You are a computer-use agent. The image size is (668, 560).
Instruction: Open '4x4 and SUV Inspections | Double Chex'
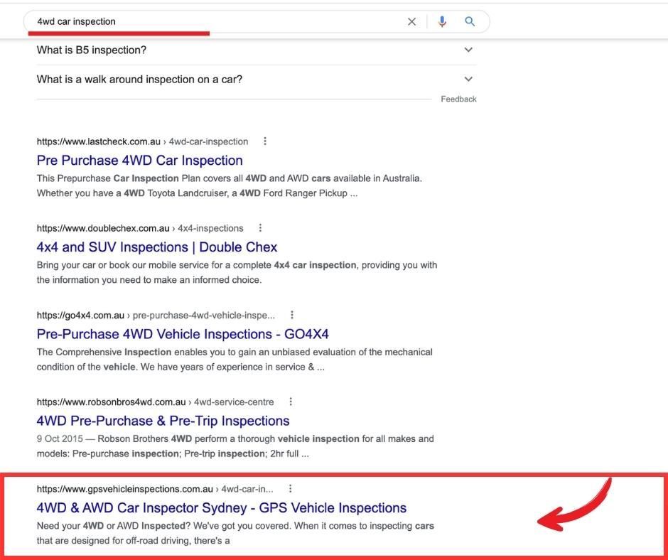(x=157, y=247)
